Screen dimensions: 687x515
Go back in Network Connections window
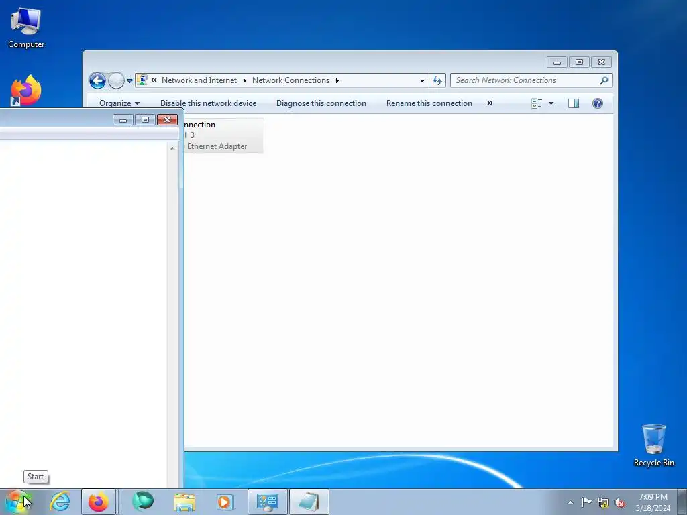coord(97,80)
